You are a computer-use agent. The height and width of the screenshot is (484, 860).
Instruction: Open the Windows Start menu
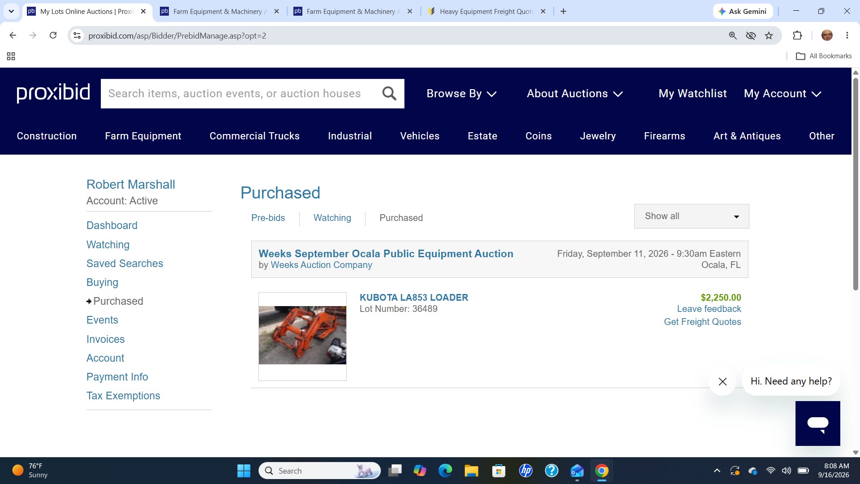coord(244,471)
